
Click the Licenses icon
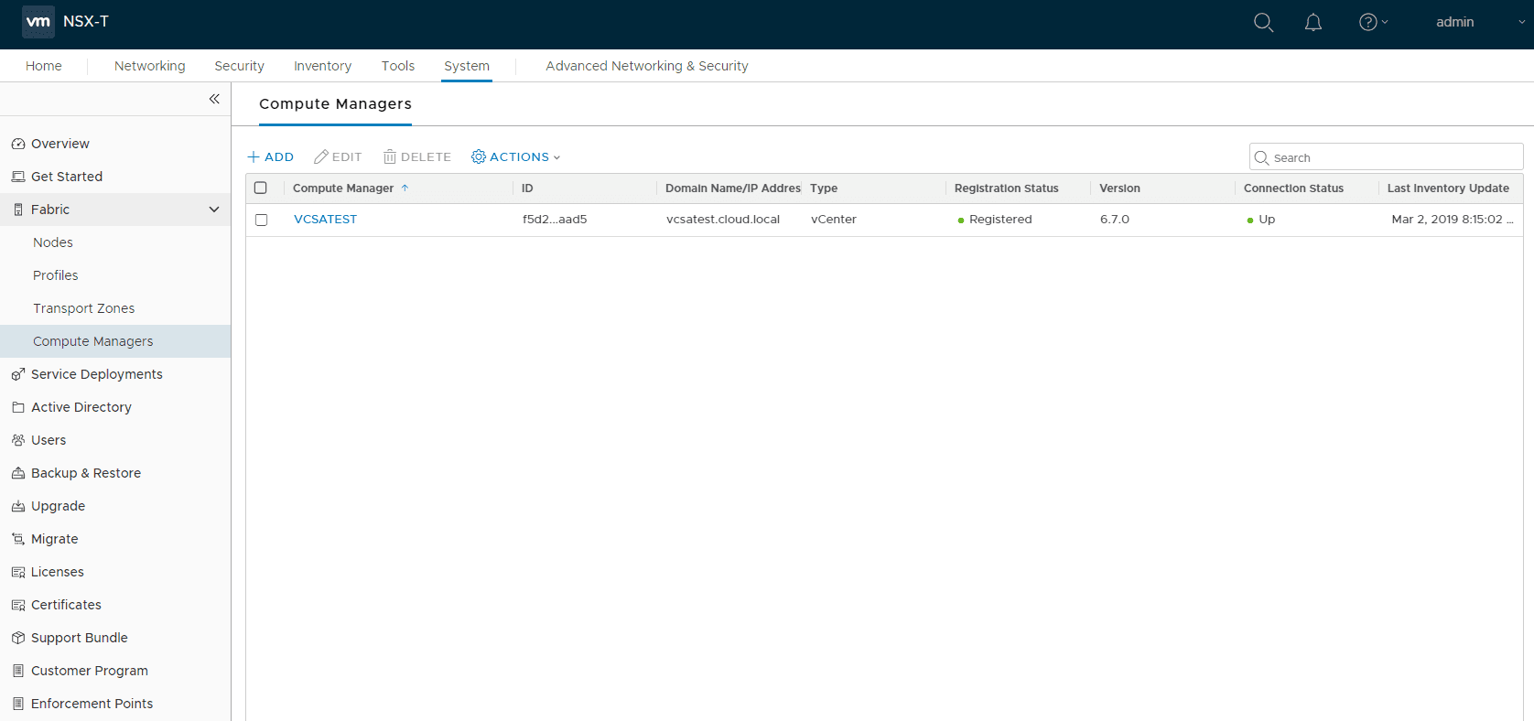point(18,572)
